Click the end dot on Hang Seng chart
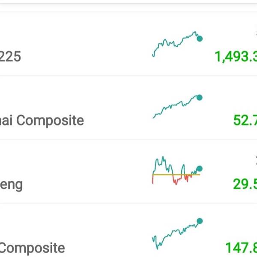 pyautogui.click(x=199, y=168)
